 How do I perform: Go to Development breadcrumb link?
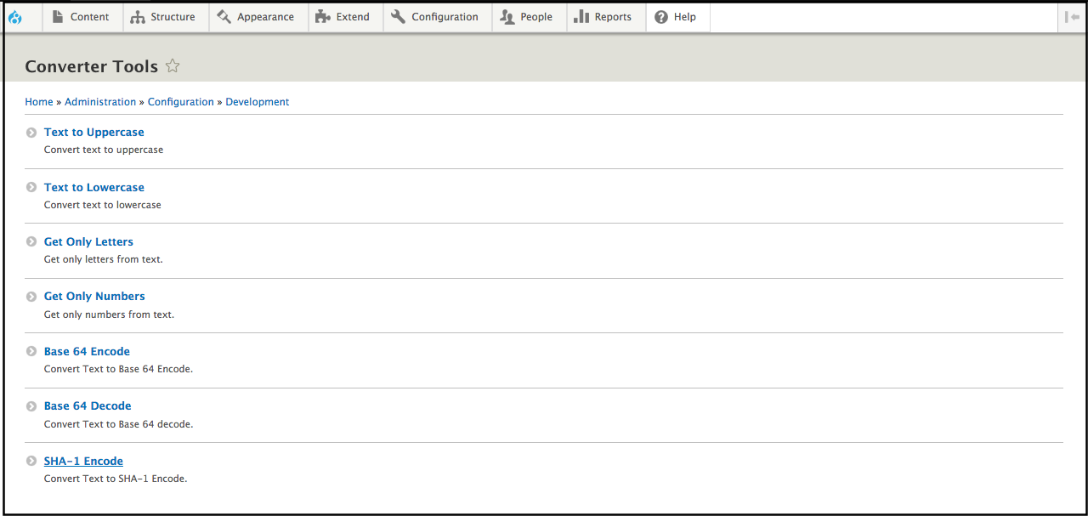click(258, 102)
